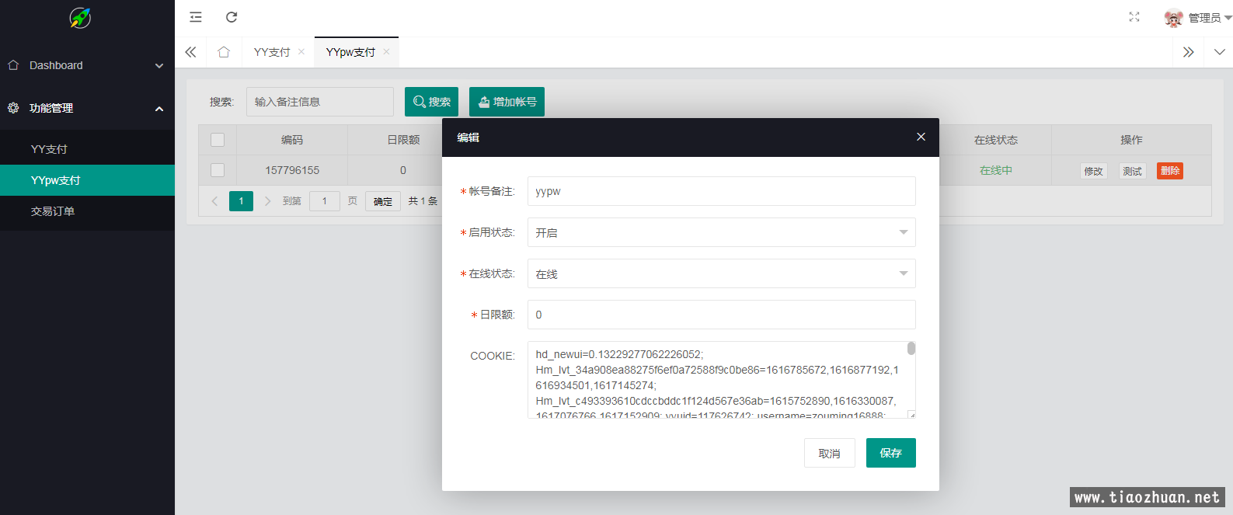Image resolution: width=1233 pixels, height=515 pixels.
Task: Expand the Dashboard sidebar menu
Action: click(87, 65)
